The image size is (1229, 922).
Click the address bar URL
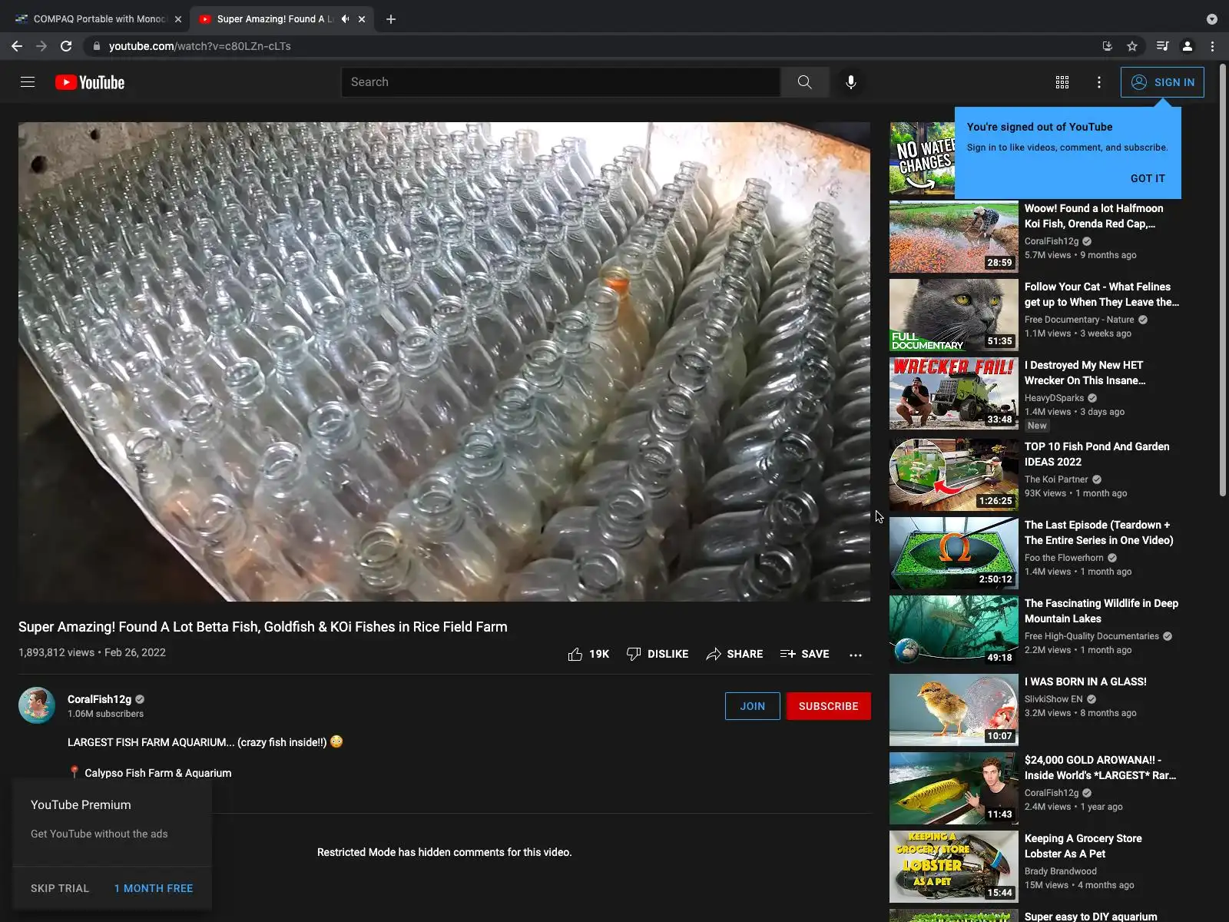pos(200,46)
